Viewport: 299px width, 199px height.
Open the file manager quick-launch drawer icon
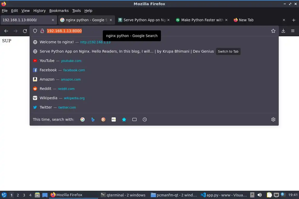37,195
